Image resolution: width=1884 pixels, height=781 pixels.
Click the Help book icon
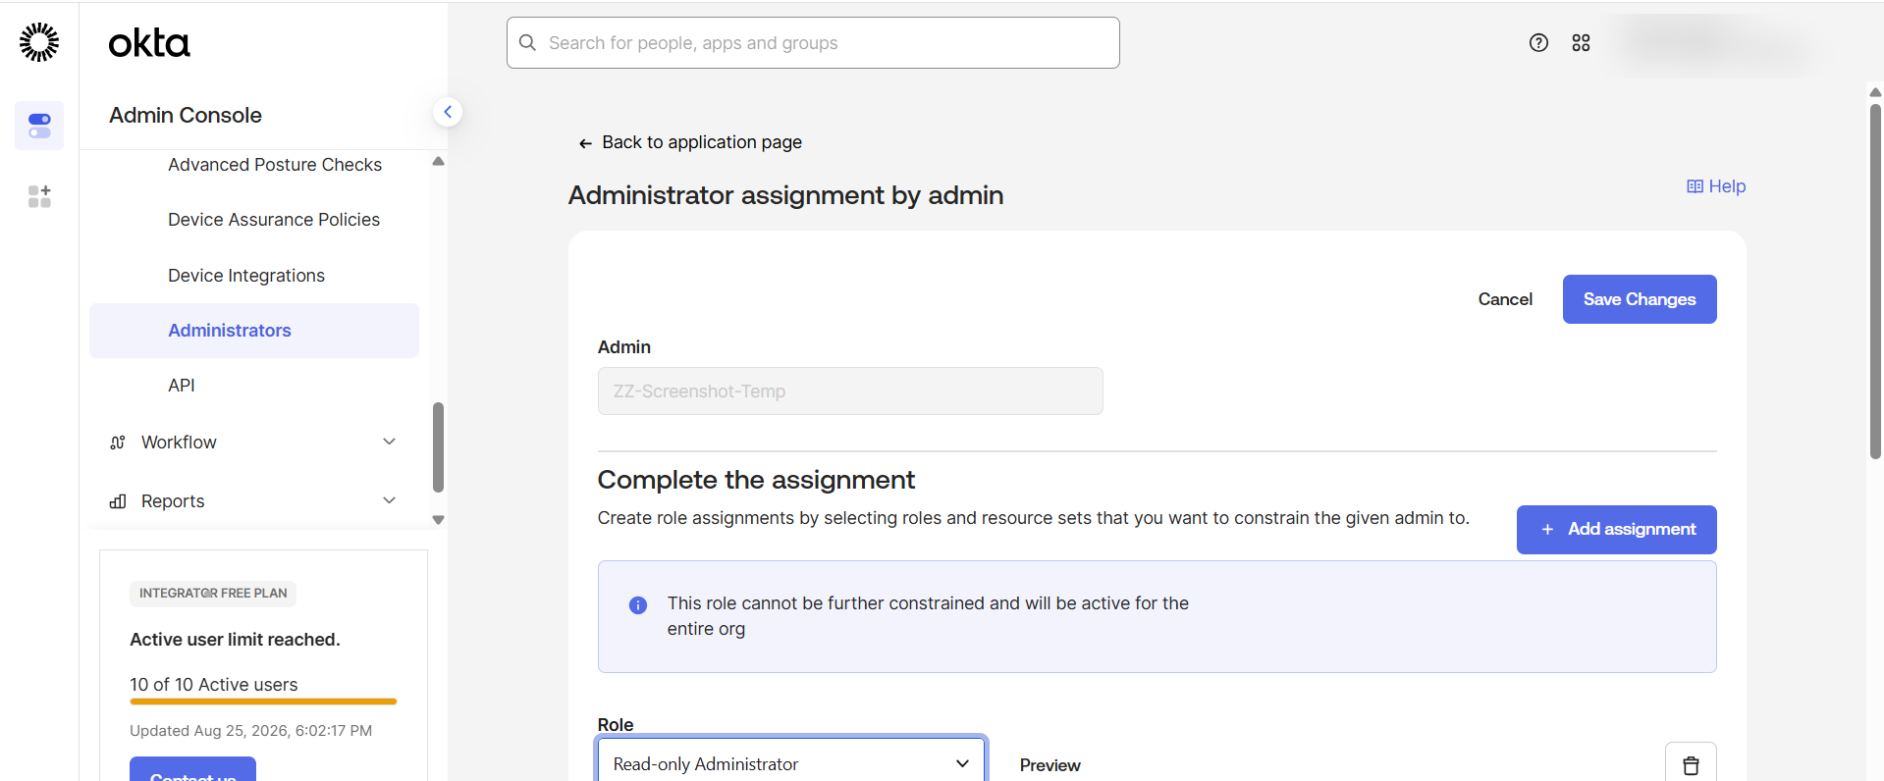click(x=1695, y=186)
